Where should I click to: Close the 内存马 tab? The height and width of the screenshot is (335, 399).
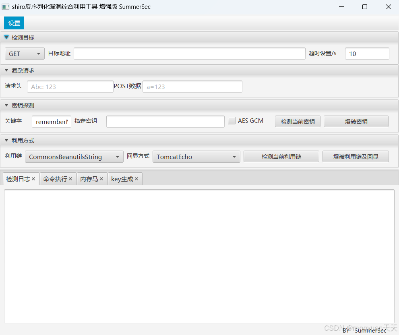click(x=101, y=179)
